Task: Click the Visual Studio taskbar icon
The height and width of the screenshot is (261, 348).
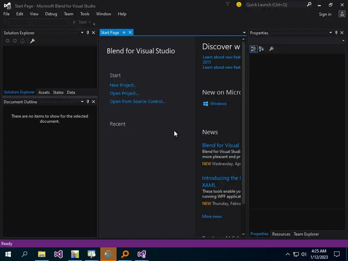Action: 58,254
